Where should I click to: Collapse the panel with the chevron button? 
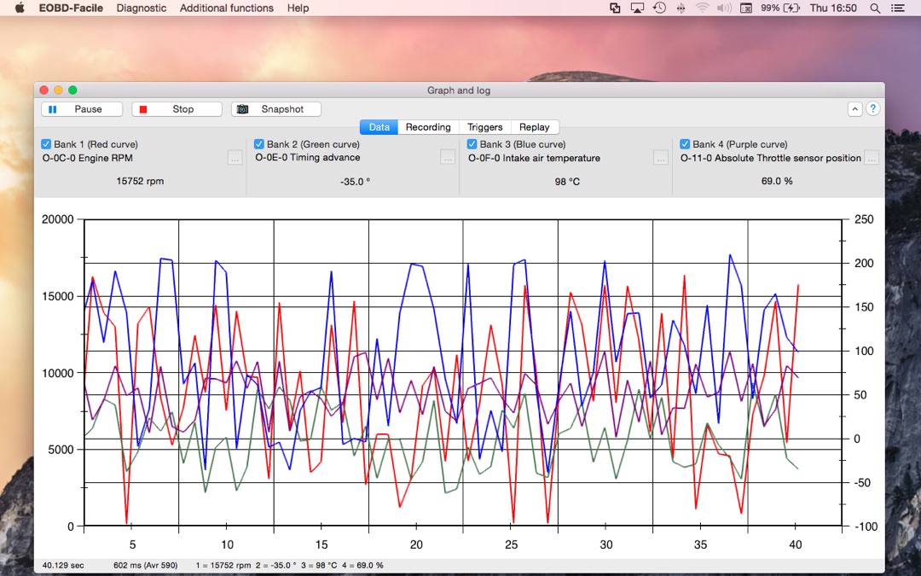854,109
